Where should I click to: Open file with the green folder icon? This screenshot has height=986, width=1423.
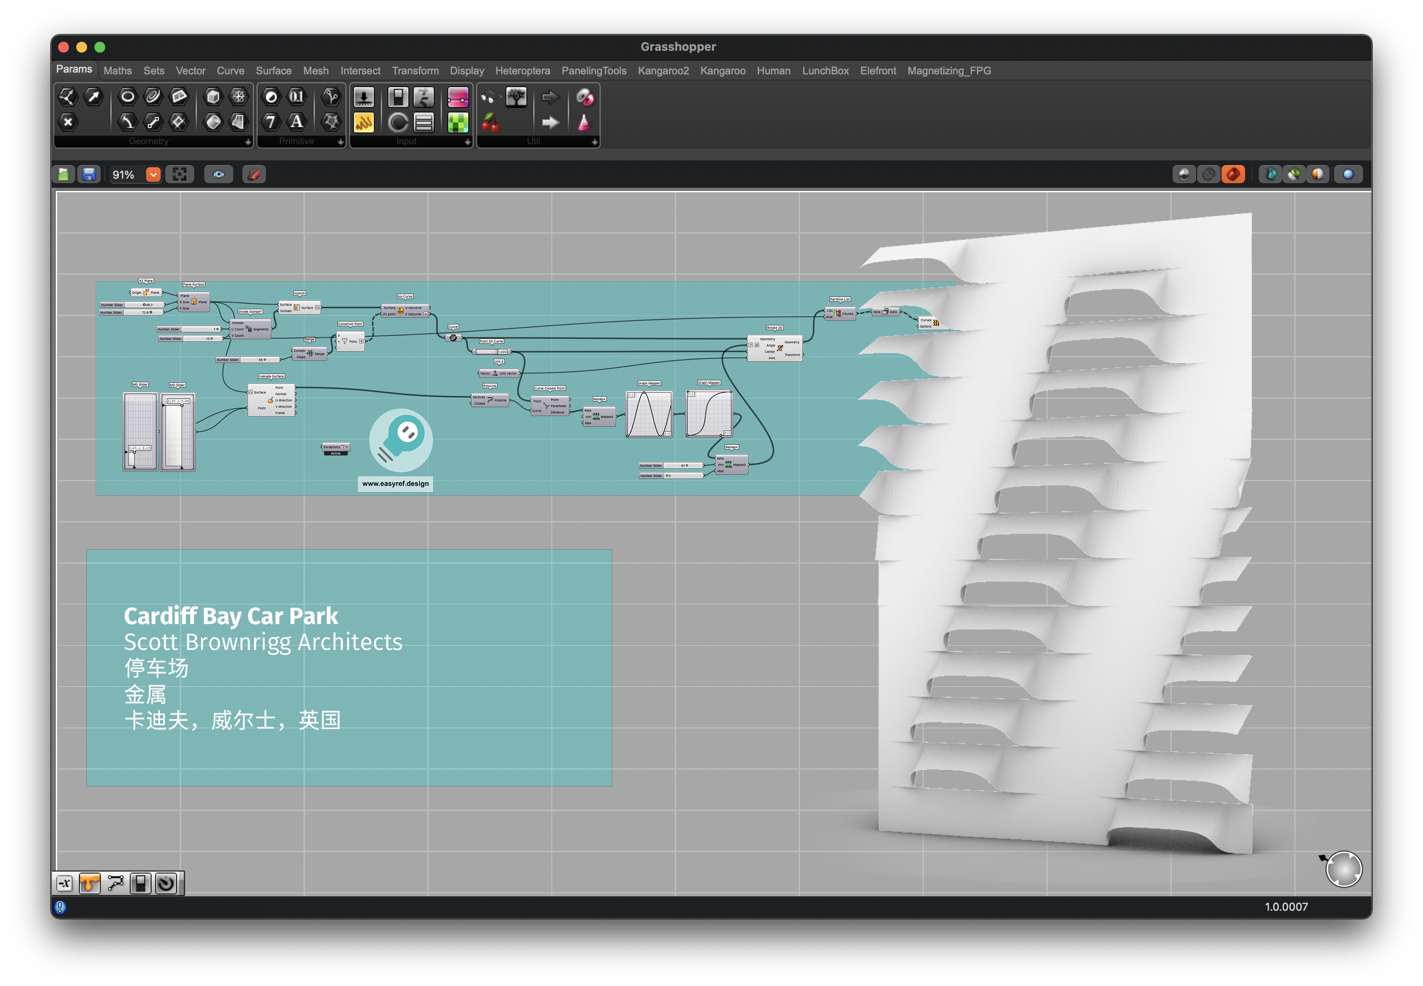[64, 175]
